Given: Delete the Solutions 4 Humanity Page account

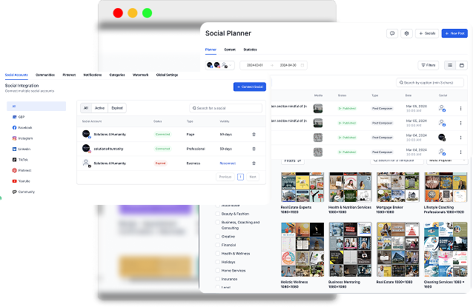Looking at the screenshot, I should (254, 134).
